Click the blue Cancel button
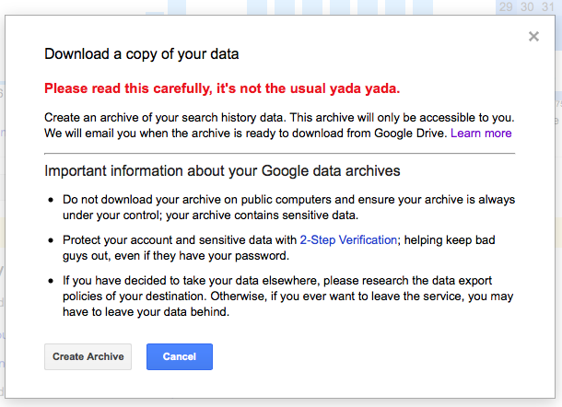 [180, 356]
